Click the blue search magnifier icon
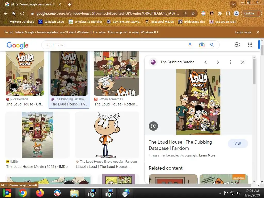This screenshot has width=264, height=198. [x=212, y=45]
